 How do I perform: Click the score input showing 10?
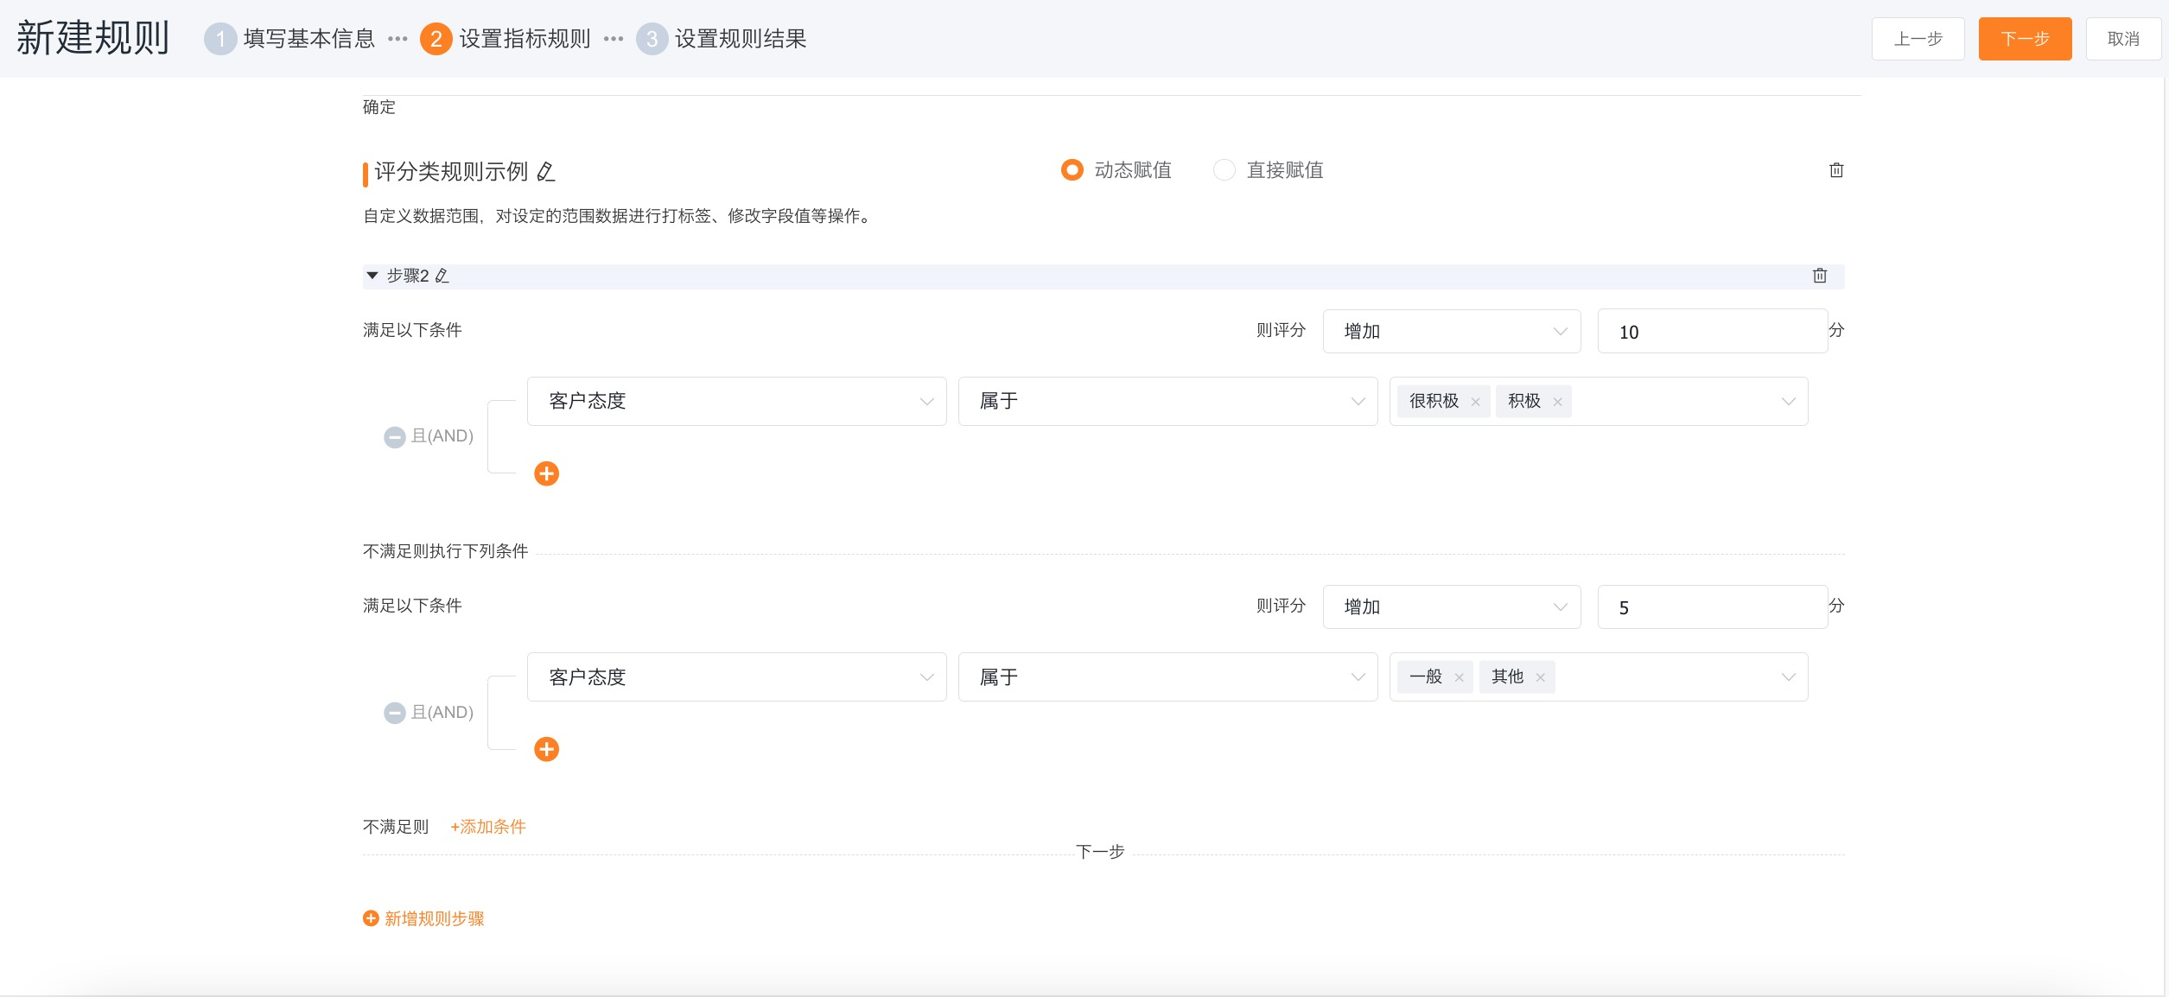coord(1713,332)
